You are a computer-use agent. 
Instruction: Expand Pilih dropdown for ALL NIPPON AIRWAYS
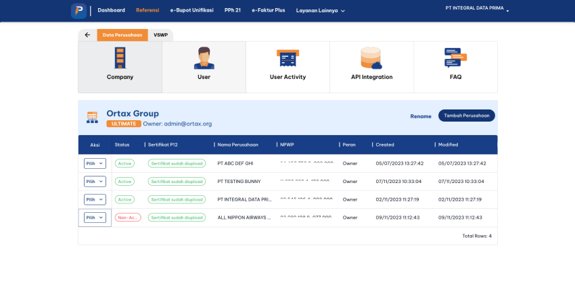pos(95,218)
